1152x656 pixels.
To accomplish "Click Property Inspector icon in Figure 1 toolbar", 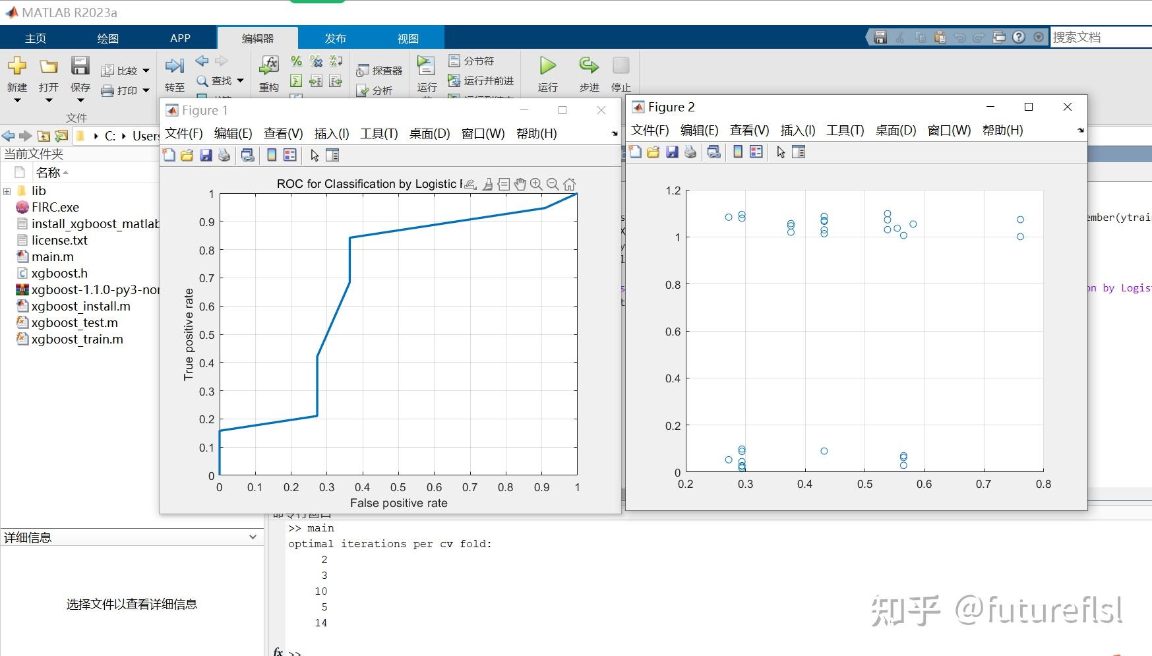I will point(332,155).
